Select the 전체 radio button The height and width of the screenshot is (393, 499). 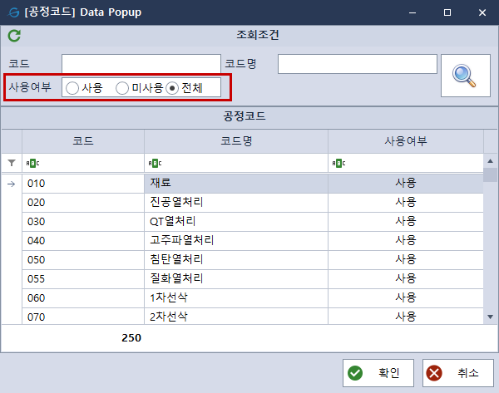coord(172,87)
